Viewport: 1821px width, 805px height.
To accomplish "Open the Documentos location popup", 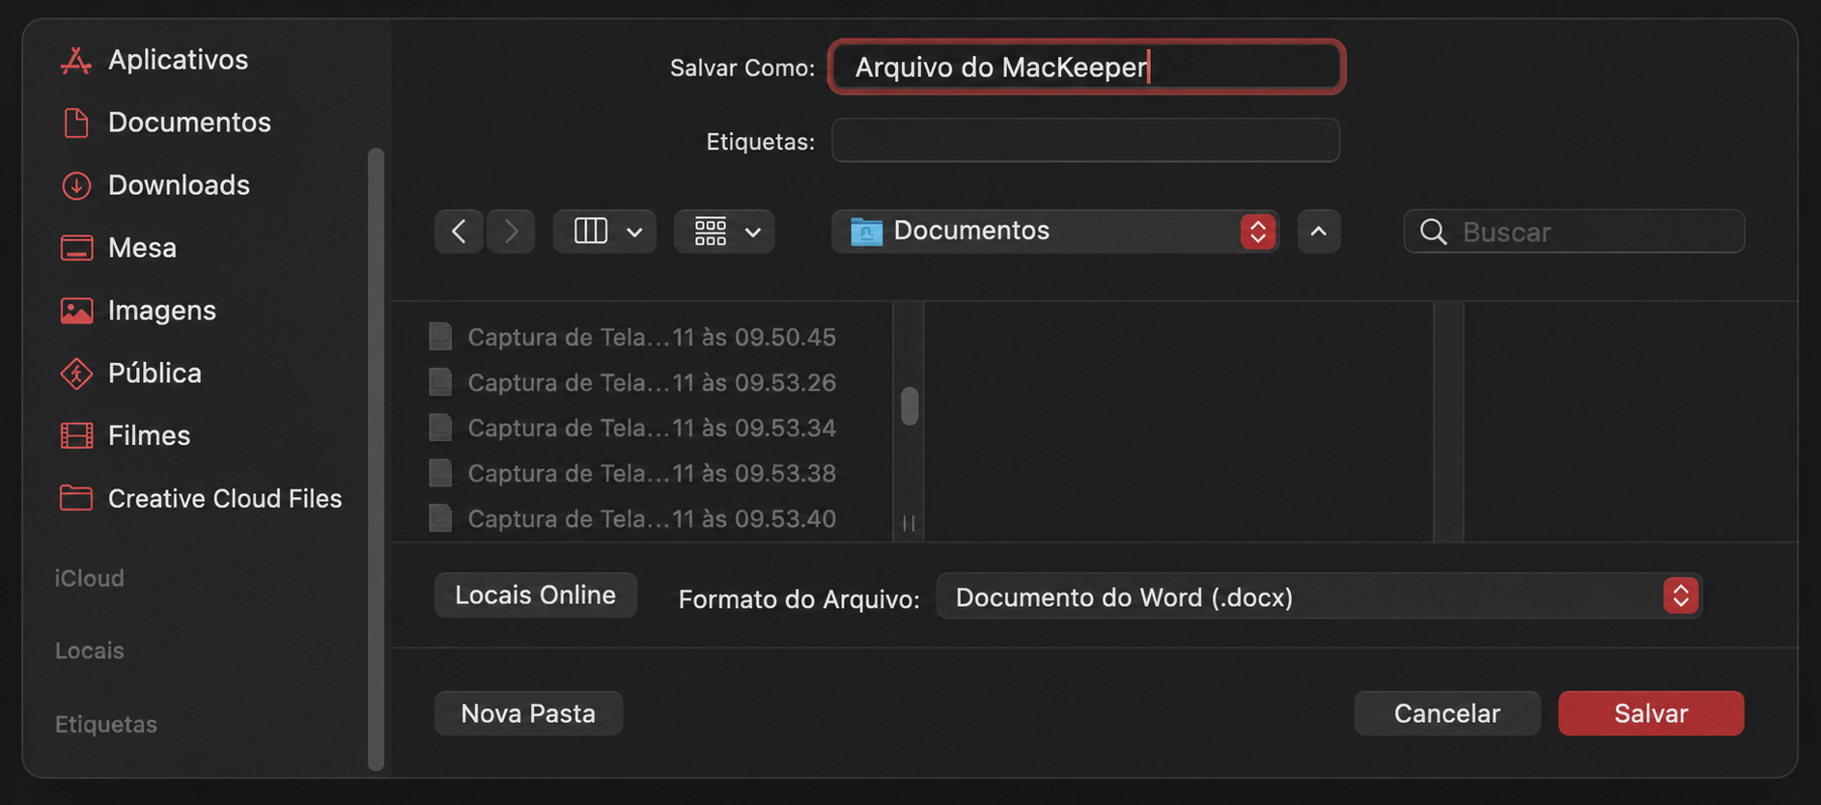I will pos(1055,232).
